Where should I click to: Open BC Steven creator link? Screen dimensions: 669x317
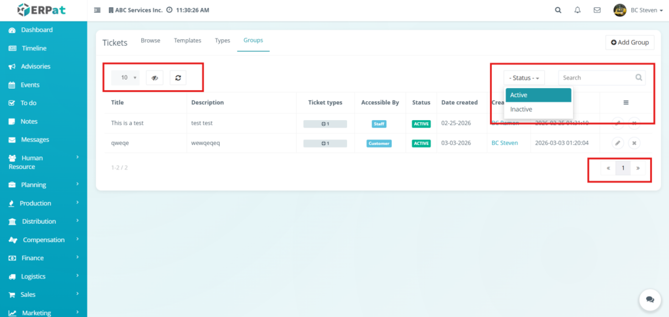pos(504,143)
